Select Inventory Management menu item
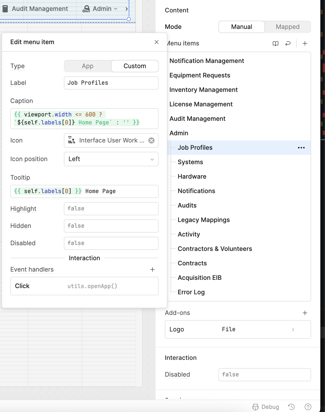325x412 pixels. click(203, 90)
